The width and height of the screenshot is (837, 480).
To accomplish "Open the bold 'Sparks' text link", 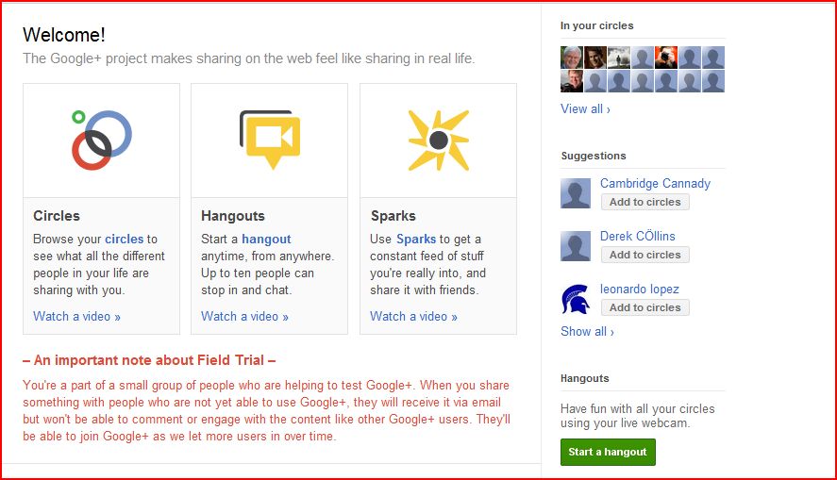I will (x=416, y=239).
